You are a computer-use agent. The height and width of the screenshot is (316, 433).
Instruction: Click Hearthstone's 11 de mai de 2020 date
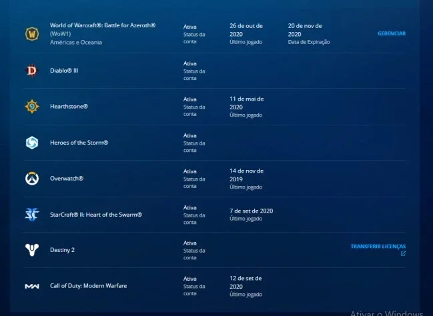[x=247, y=103]
